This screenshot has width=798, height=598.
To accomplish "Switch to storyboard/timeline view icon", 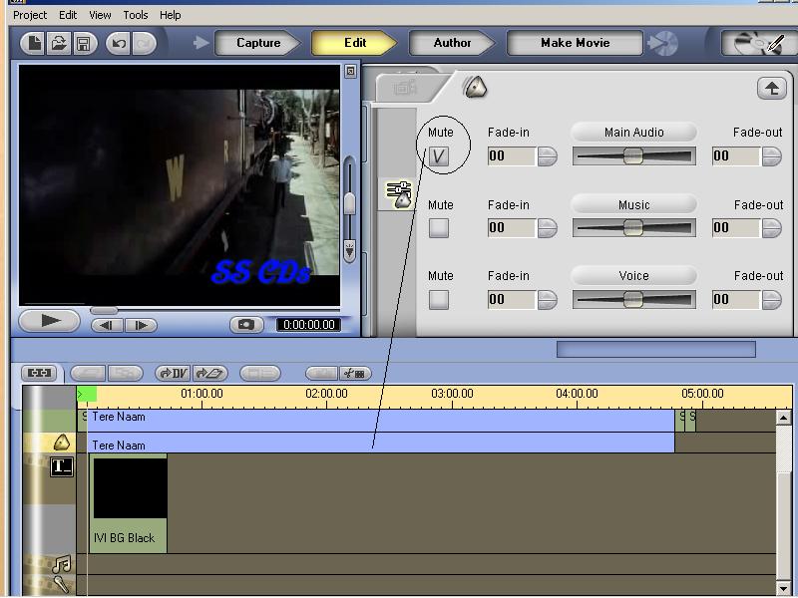I will [x=39, y=373].
